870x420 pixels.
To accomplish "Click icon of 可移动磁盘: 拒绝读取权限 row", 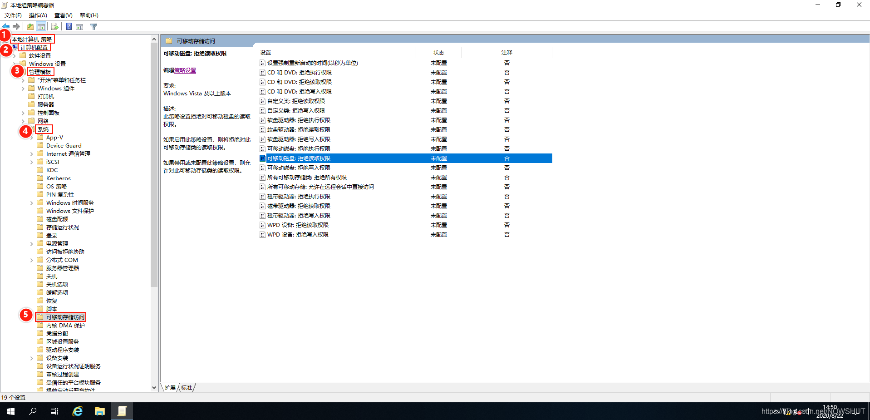I will point(262,158).
